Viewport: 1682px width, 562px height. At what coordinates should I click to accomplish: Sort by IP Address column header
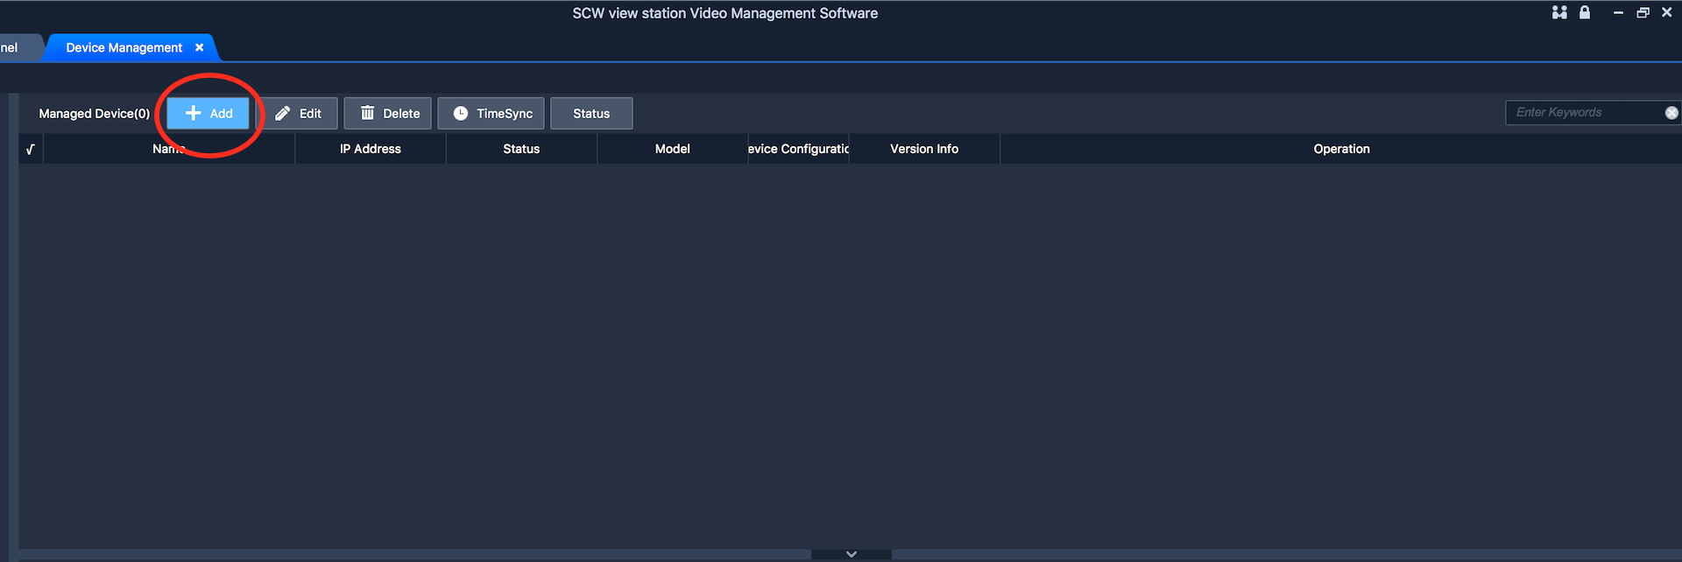point(371,149)
